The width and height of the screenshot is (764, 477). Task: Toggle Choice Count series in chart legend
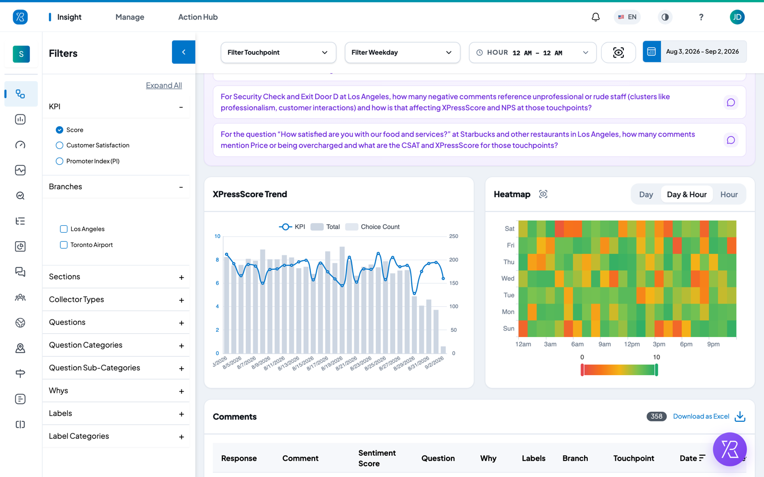(x=372, y=227)
